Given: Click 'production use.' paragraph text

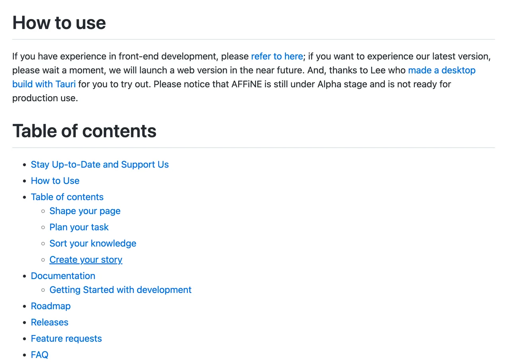Looking at the screenshot, I should tap(45, 98).
